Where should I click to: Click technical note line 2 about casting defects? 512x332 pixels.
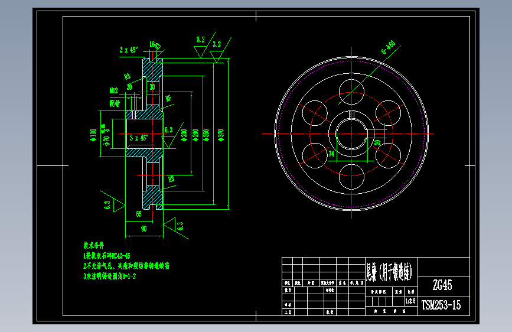[126, 266]
